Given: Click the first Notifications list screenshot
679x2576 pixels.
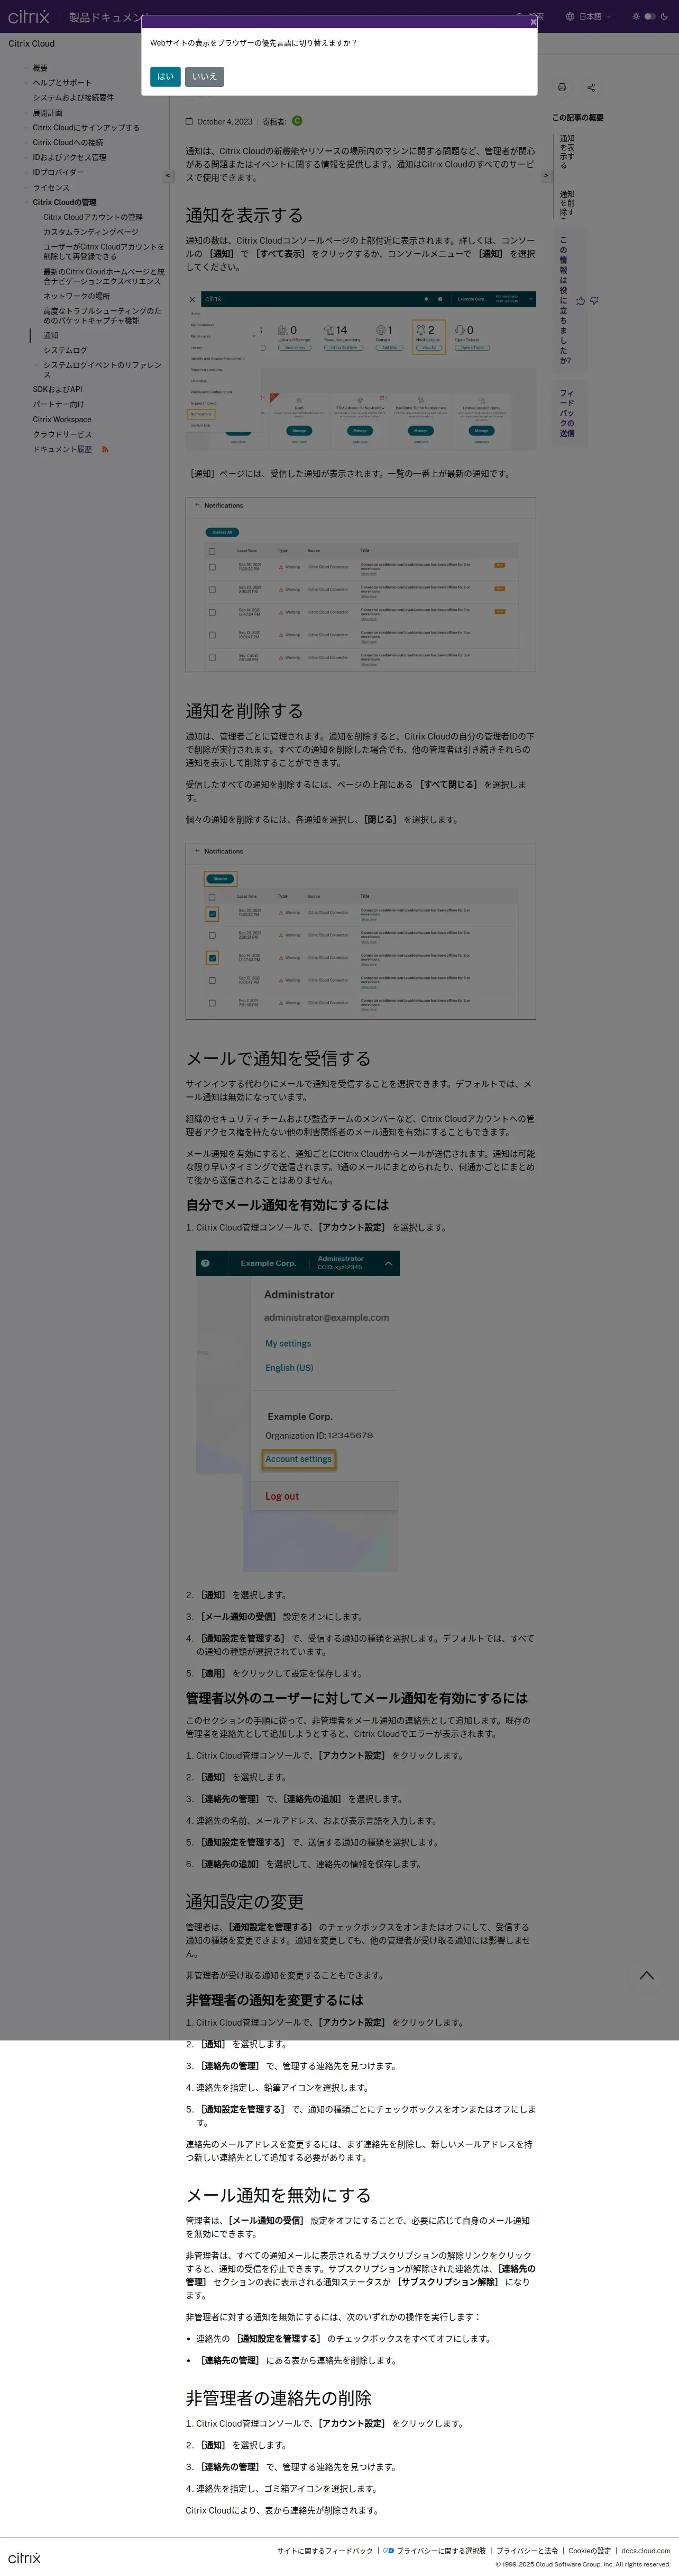Looking at the screenshot, I should tap(361, 584).
